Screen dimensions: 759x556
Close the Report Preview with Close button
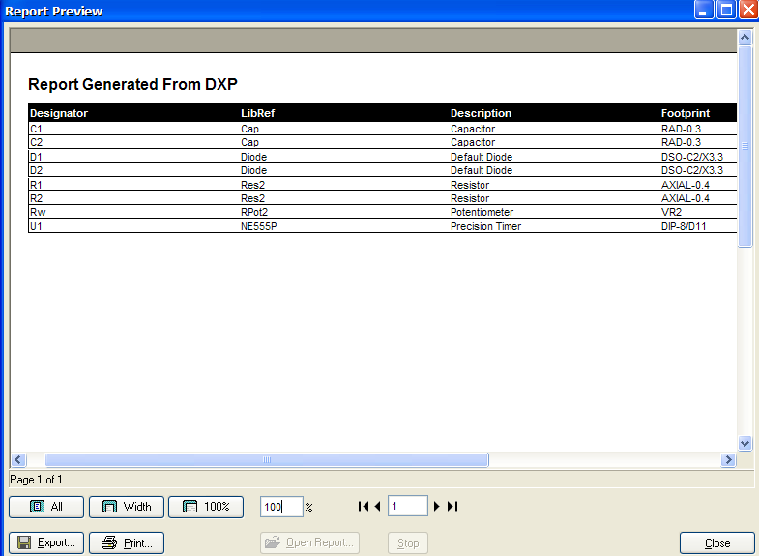(x=716, y=542)
